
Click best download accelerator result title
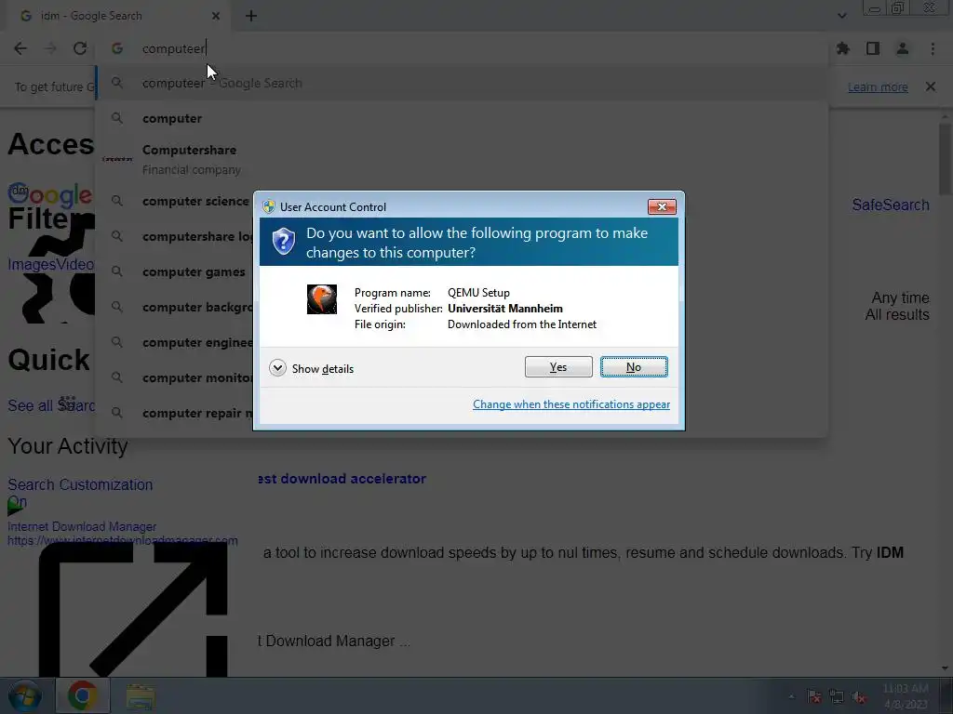tap(342, 479)
